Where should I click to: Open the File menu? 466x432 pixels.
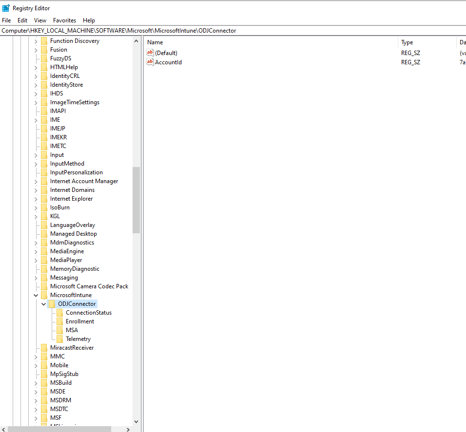point(6,20)
